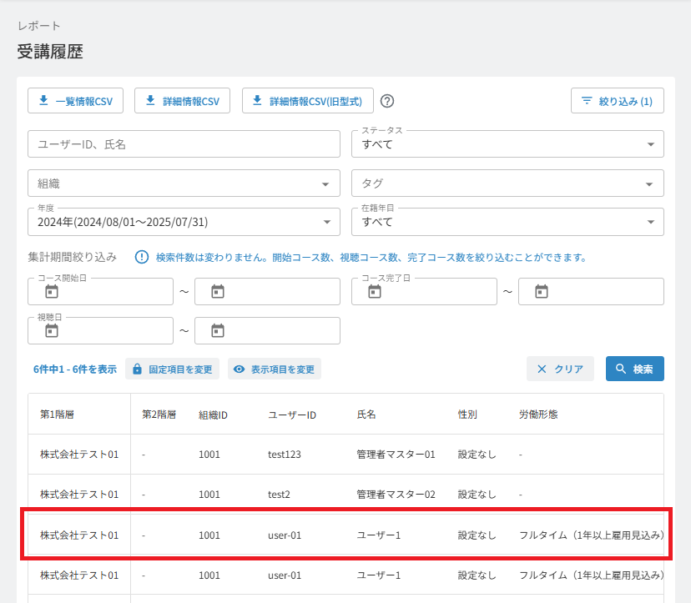Select 管理者マスター01 name cell
691x603 pixels.
tap(396, 454)
